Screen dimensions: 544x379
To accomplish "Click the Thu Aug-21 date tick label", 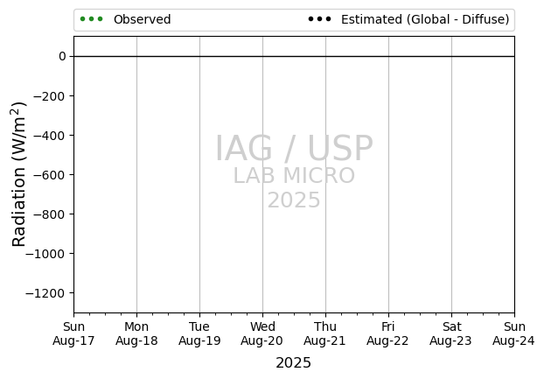I will 325,333.
